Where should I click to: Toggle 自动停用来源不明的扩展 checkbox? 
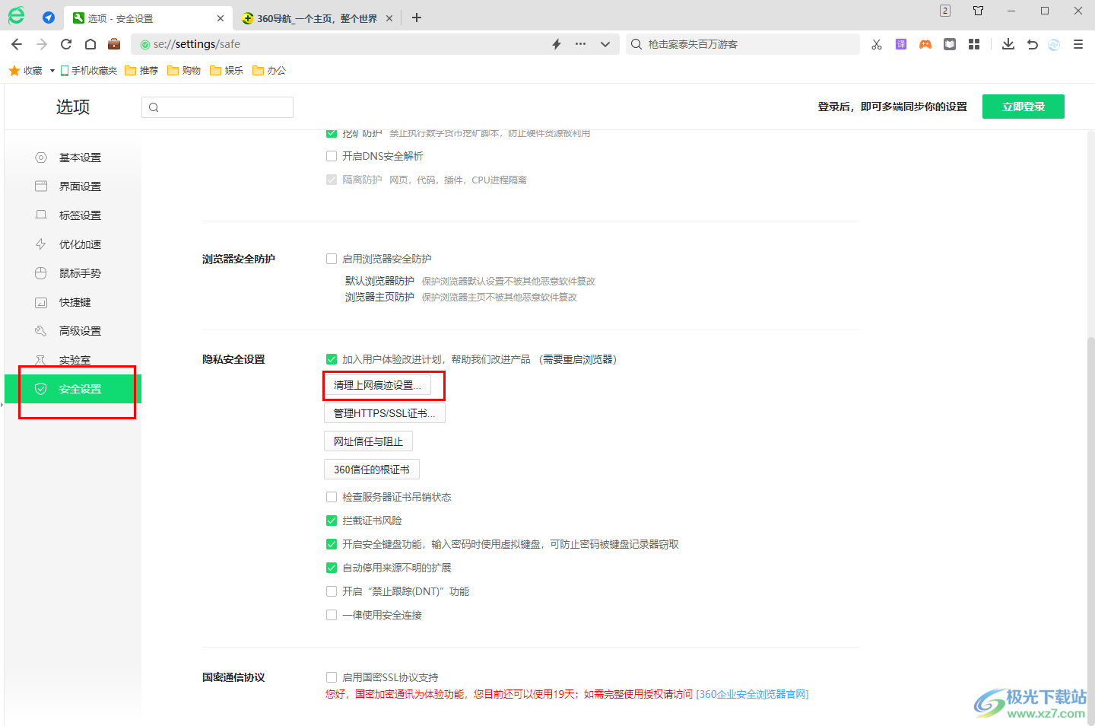[x=332, y=568]
